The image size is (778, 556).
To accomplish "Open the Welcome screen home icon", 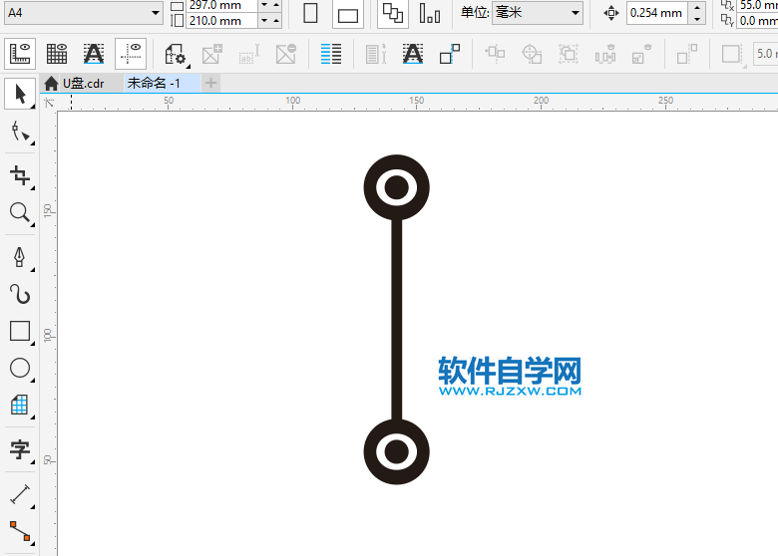I will tap(51, 84).
